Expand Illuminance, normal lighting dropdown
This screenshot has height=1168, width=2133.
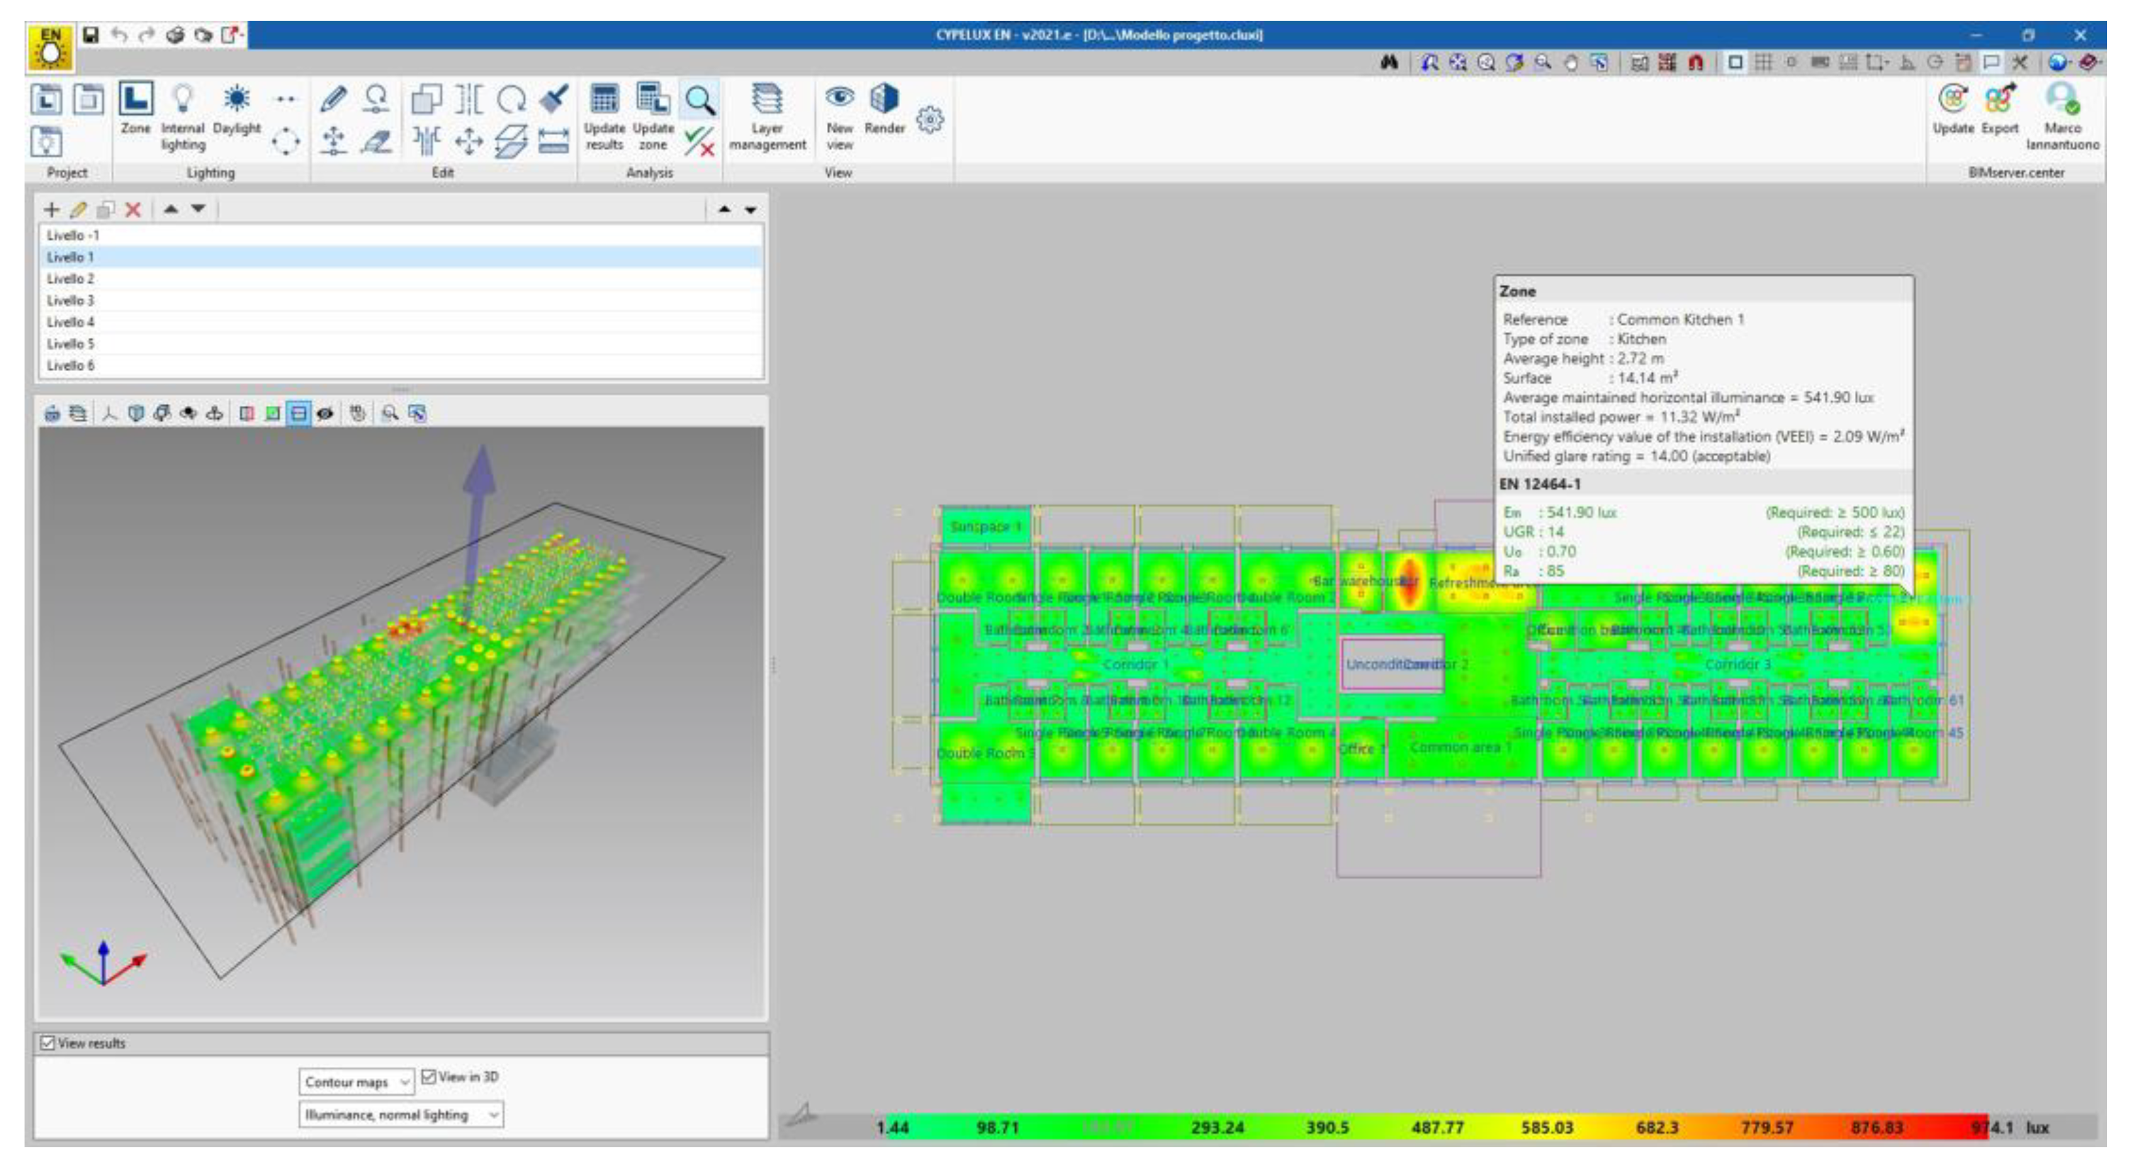pos(401,1115)
